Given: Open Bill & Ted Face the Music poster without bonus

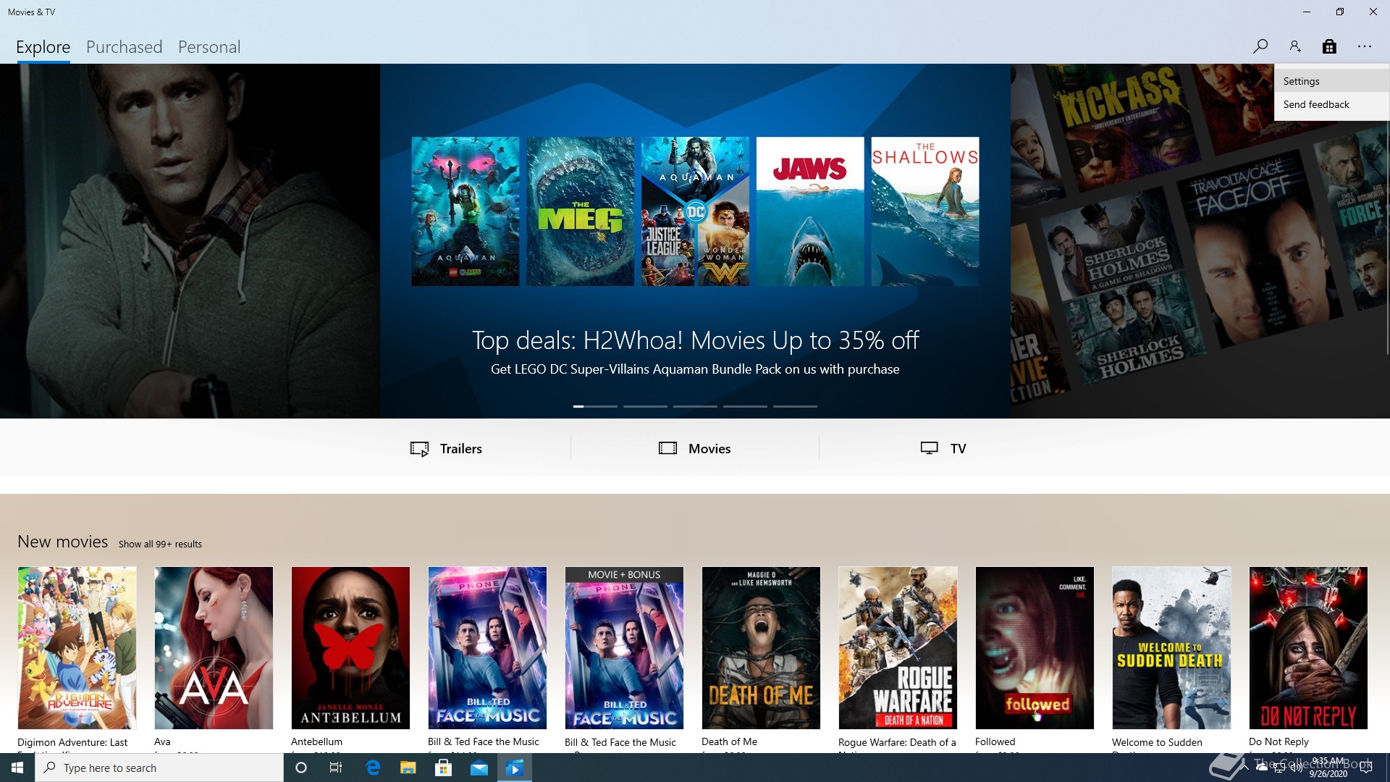Looking at the screenshot, I should pyautogui.click(x=487, y=648).
